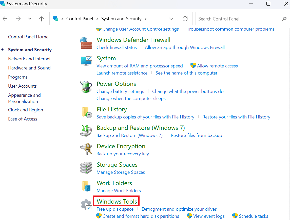Go to Control Panel Home
The width and height of the screenshot is (290, 220).
[28, 37]
